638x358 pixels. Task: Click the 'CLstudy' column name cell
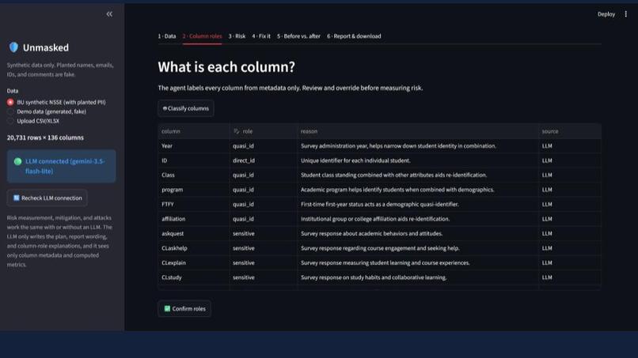coord(193,277)
